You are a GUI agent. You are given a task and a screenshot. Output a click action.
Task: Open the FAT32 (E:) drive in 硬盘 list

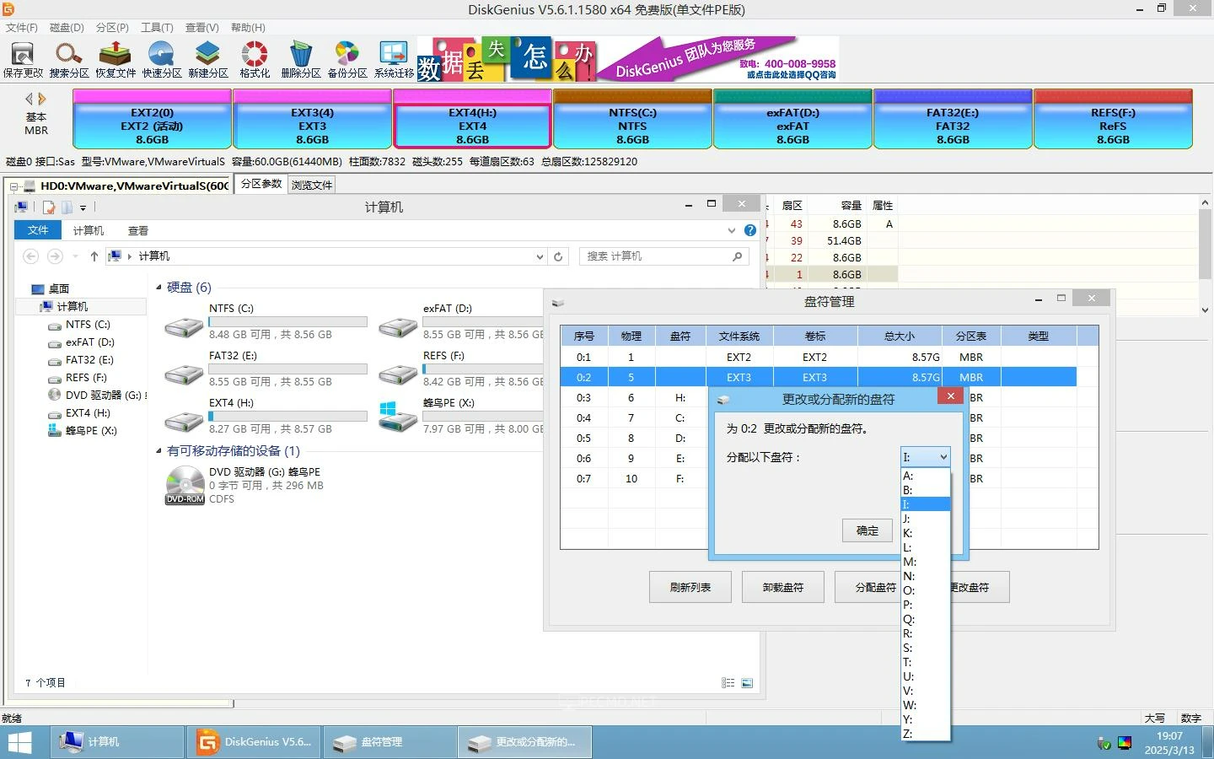coord(184,374)
